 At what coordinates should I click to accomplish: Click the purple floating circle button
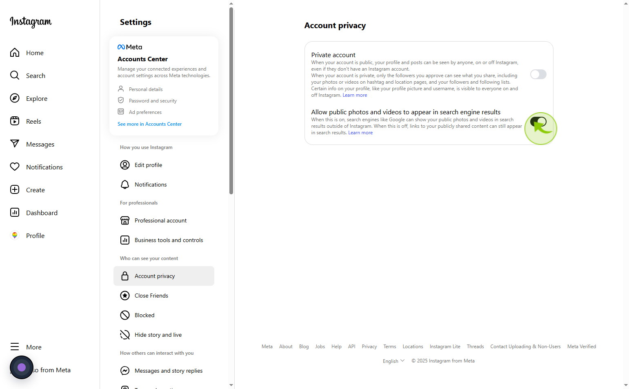point(22,367)
